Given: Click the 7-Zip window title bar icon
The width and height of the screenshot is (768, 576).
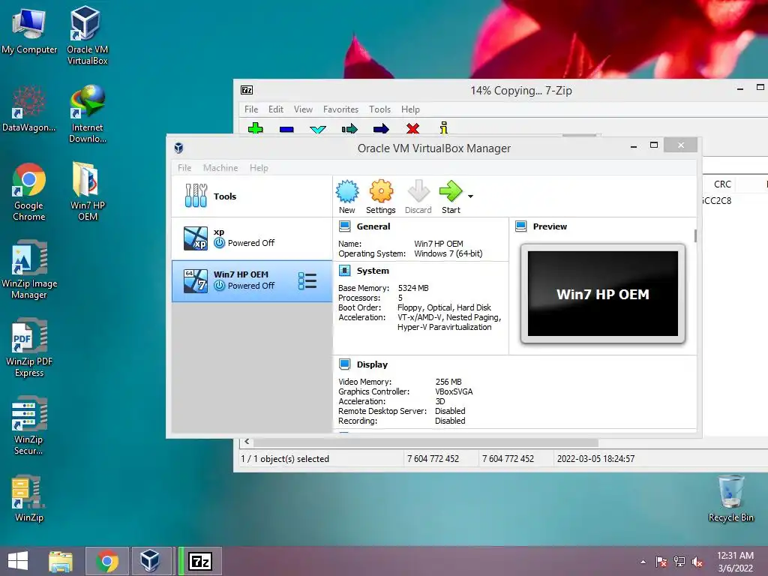Looking at the screenshot, I should (247, 90).
